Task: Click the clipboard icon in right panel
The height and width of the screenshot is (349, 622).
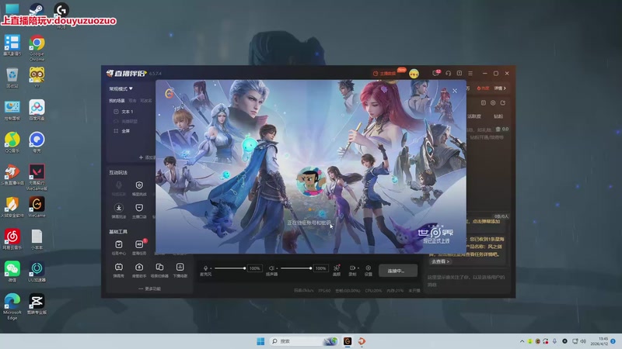Action: click(x=483, y=103)
